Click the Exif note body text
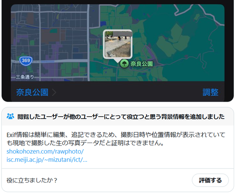The width and height of the screenshot is (238, 196). [x=116, y=139]
